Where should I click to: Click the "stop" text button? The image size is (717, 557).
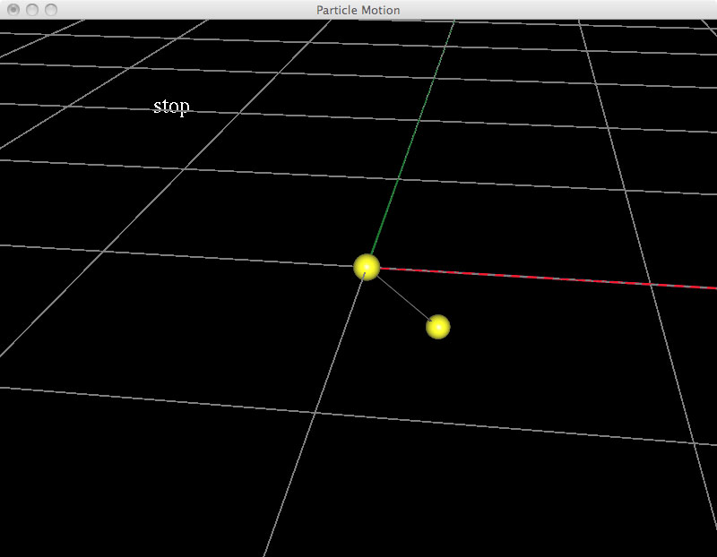click(x=171, y=107)
